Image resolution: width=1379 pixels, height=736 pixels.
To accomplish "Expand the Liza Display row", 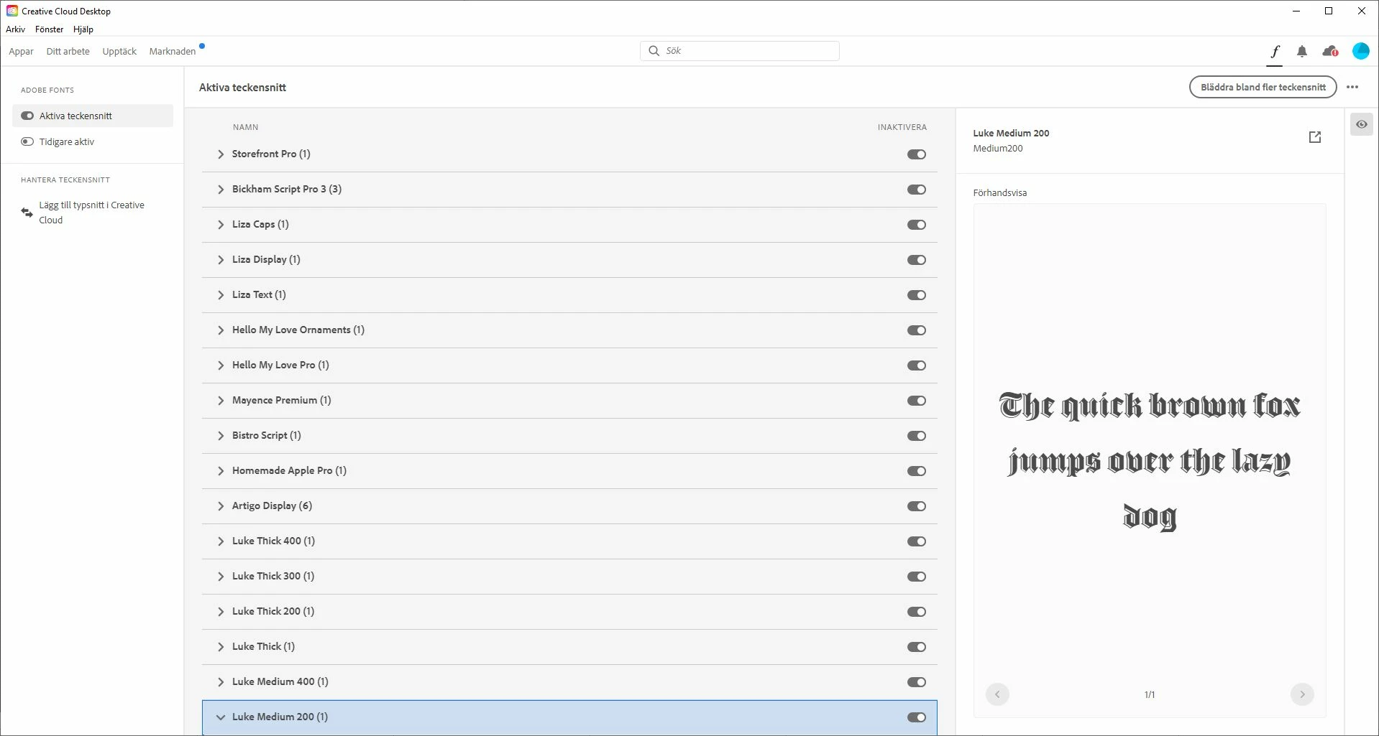I will click(x=221, y=260).
